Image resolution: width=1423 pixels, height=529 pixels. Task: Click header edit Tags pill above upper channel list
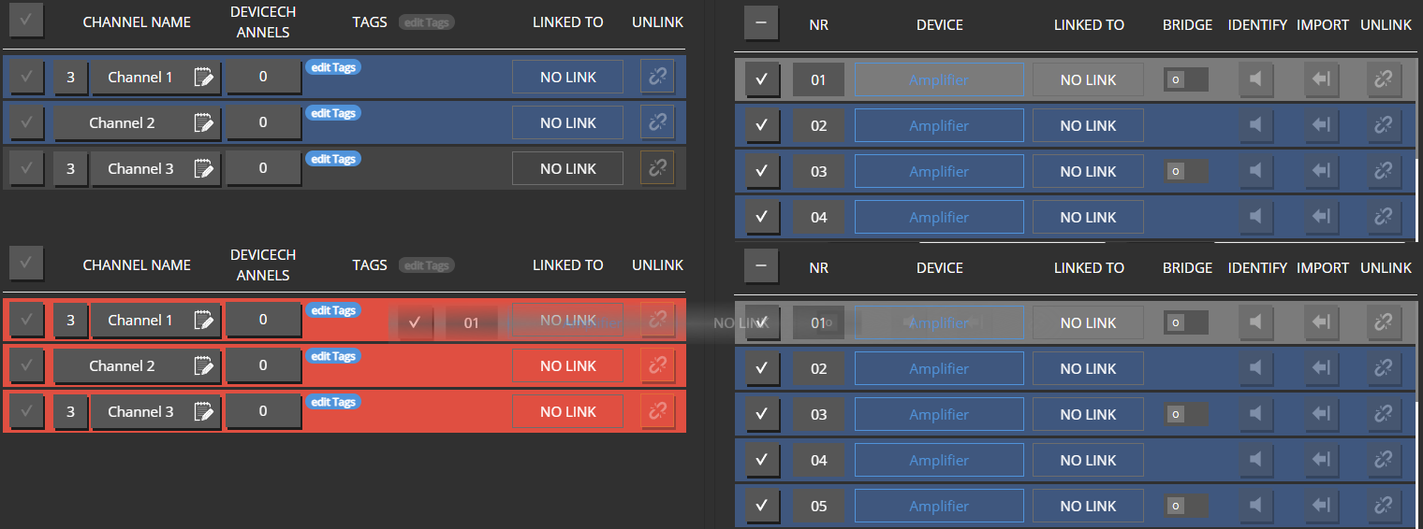click(426, 22)
